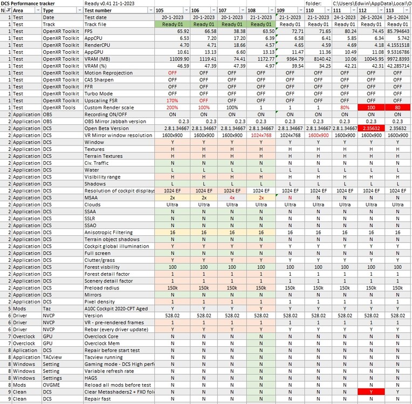
Task: Select the 'folder:' label cell
Action: tap(318, 3)
